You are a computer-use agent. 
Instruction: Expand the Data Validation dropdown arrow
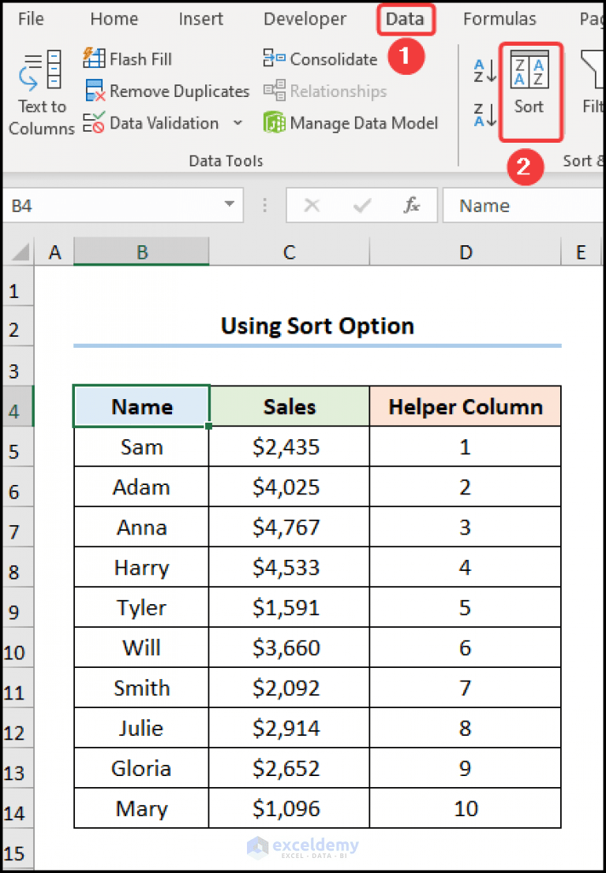pos(238,123)
